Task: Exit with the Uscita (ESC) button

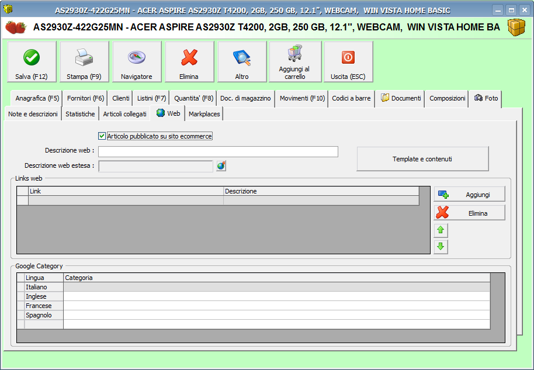Action: [348, 62]
